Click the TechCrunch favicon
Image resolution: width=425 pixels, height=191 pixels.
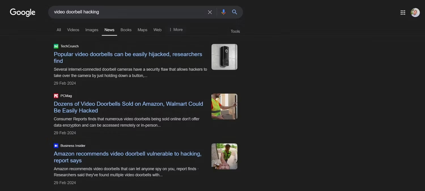pos(56,46)
